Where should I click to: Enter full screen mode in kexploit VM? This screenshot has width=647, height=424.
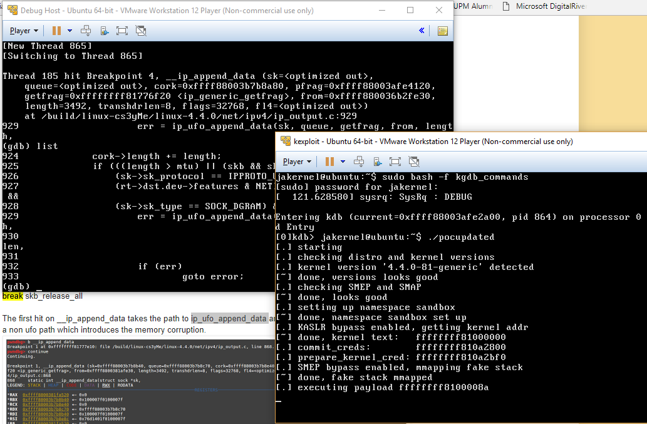point(395,161)
